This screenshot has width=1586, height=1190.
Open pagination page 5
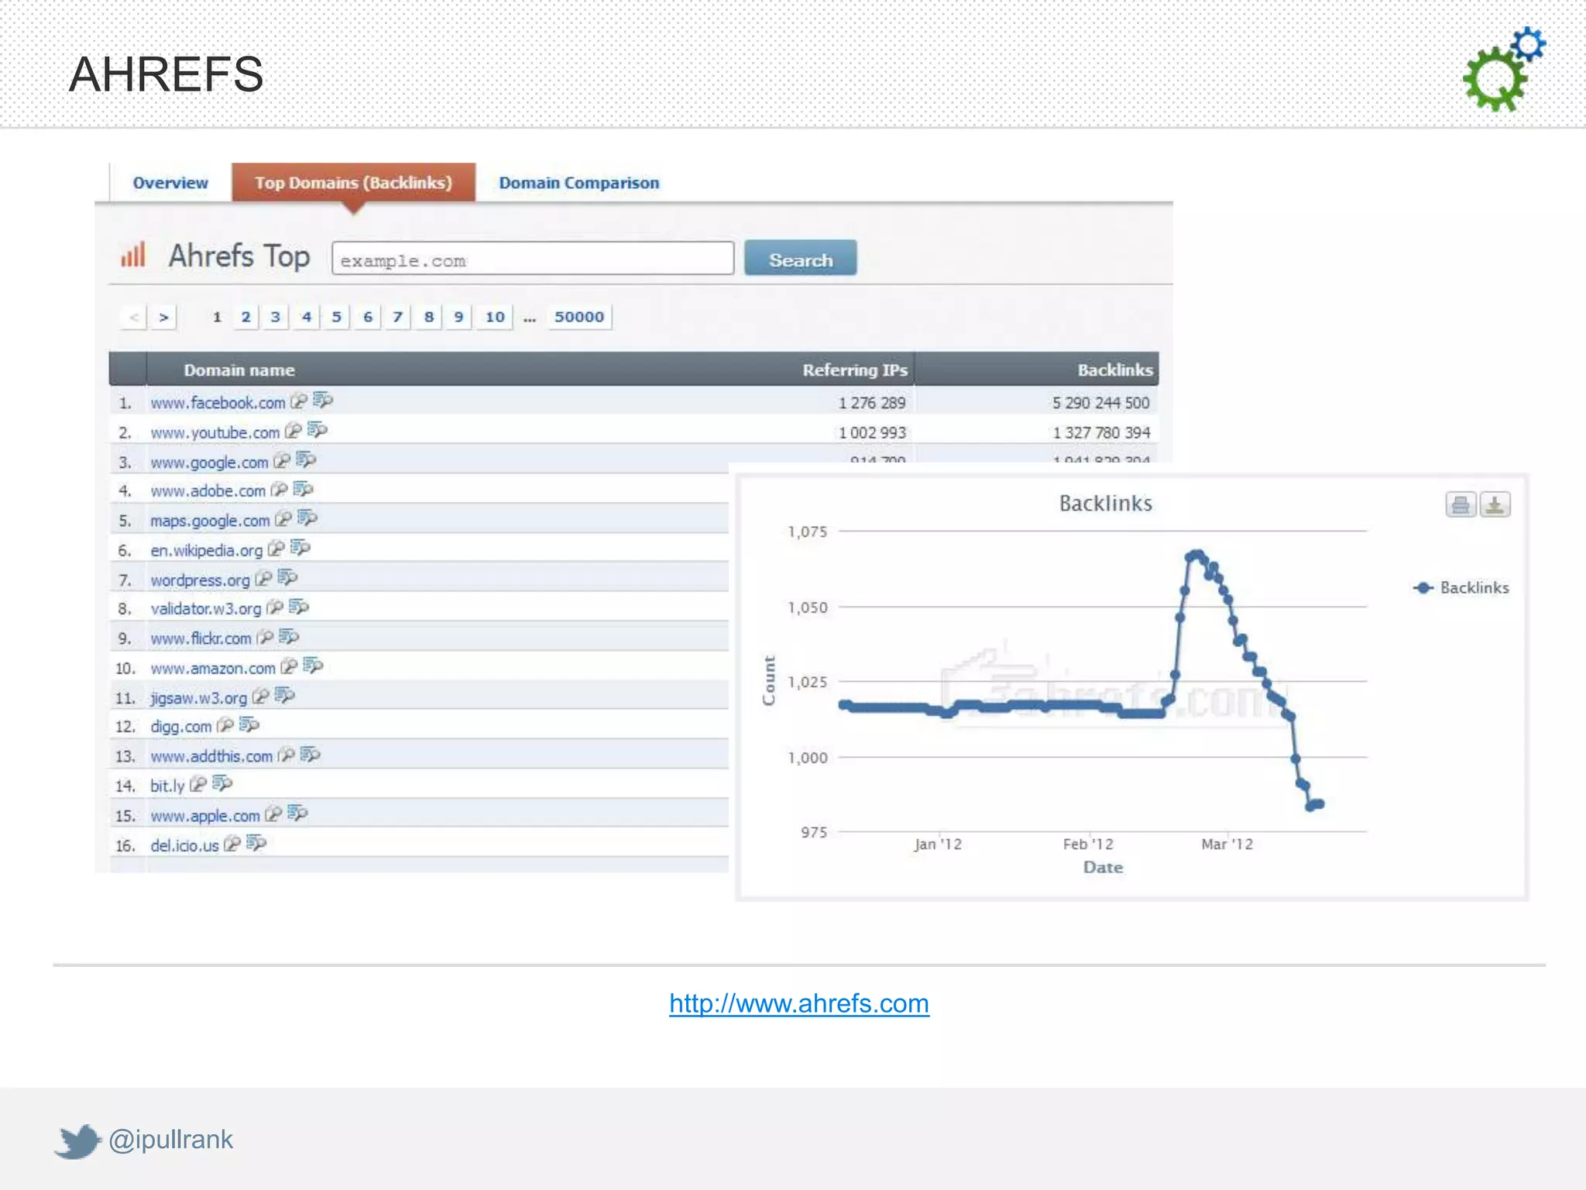336,317
